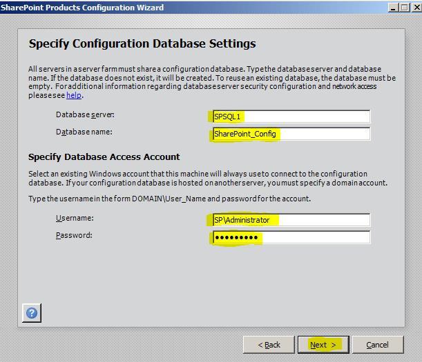Focus the Database server input field
The height and width of the screenshot is (362, 422).
coord(291,117)
